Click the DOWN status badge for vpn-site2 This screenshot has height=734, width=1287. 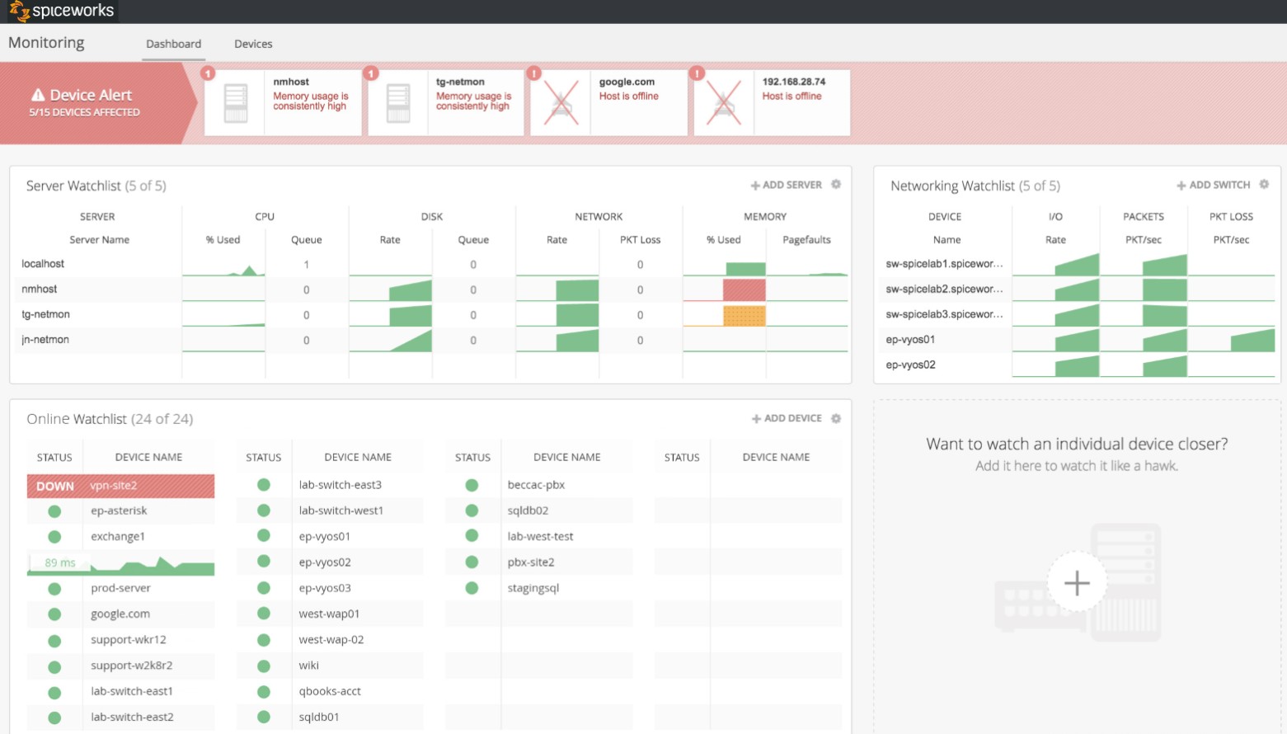click(54, 486)
